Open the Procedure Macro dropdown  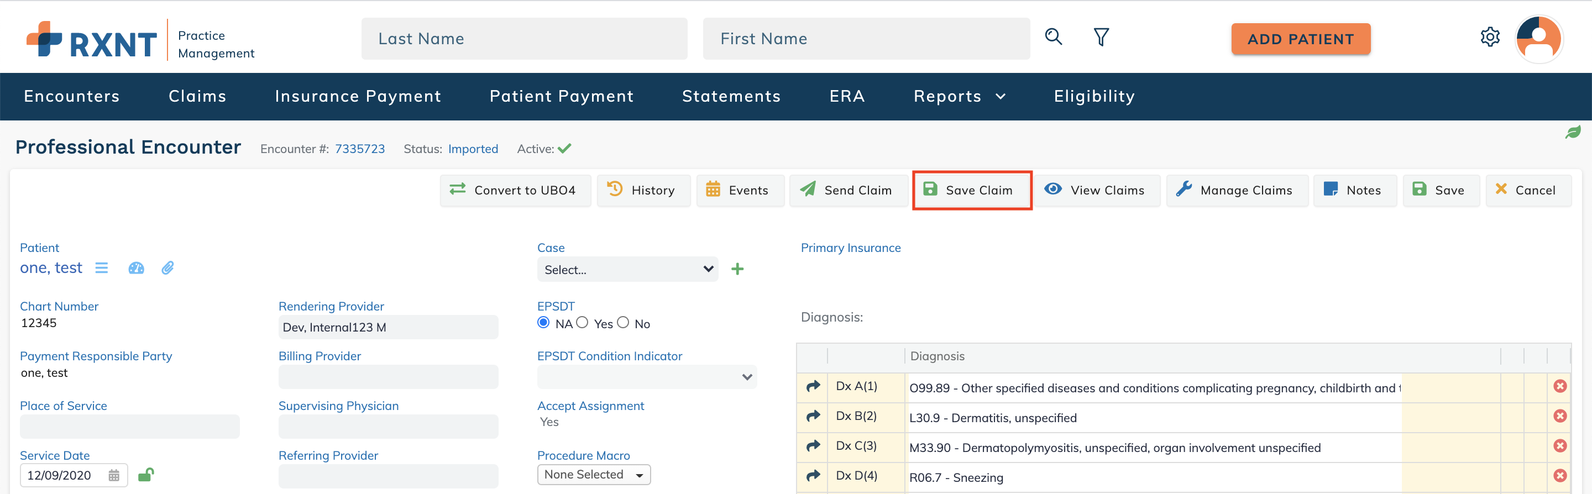coord(593,475)
